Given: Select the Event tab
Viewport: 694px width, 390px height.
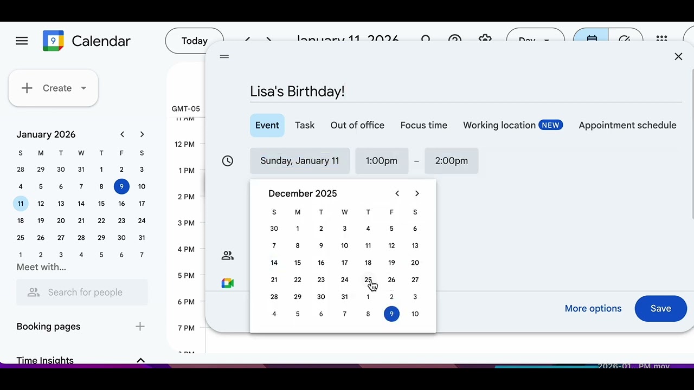Looking at the screenshot, I should tap(267, 125).
